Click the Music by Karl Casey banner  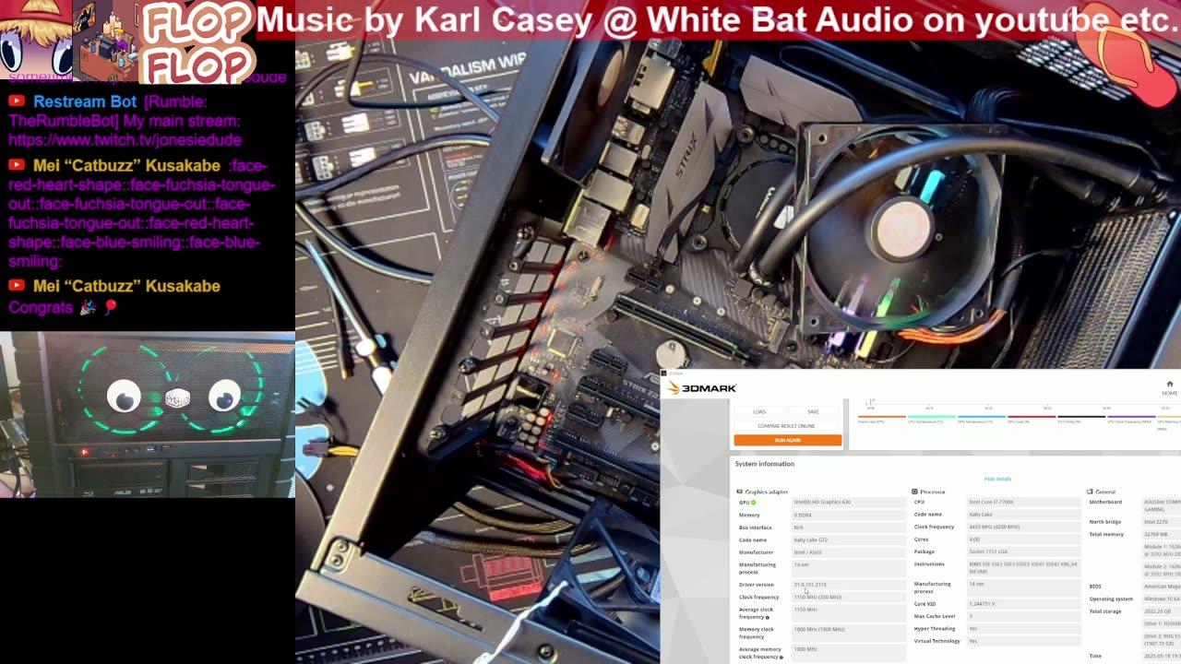point(718,19)
